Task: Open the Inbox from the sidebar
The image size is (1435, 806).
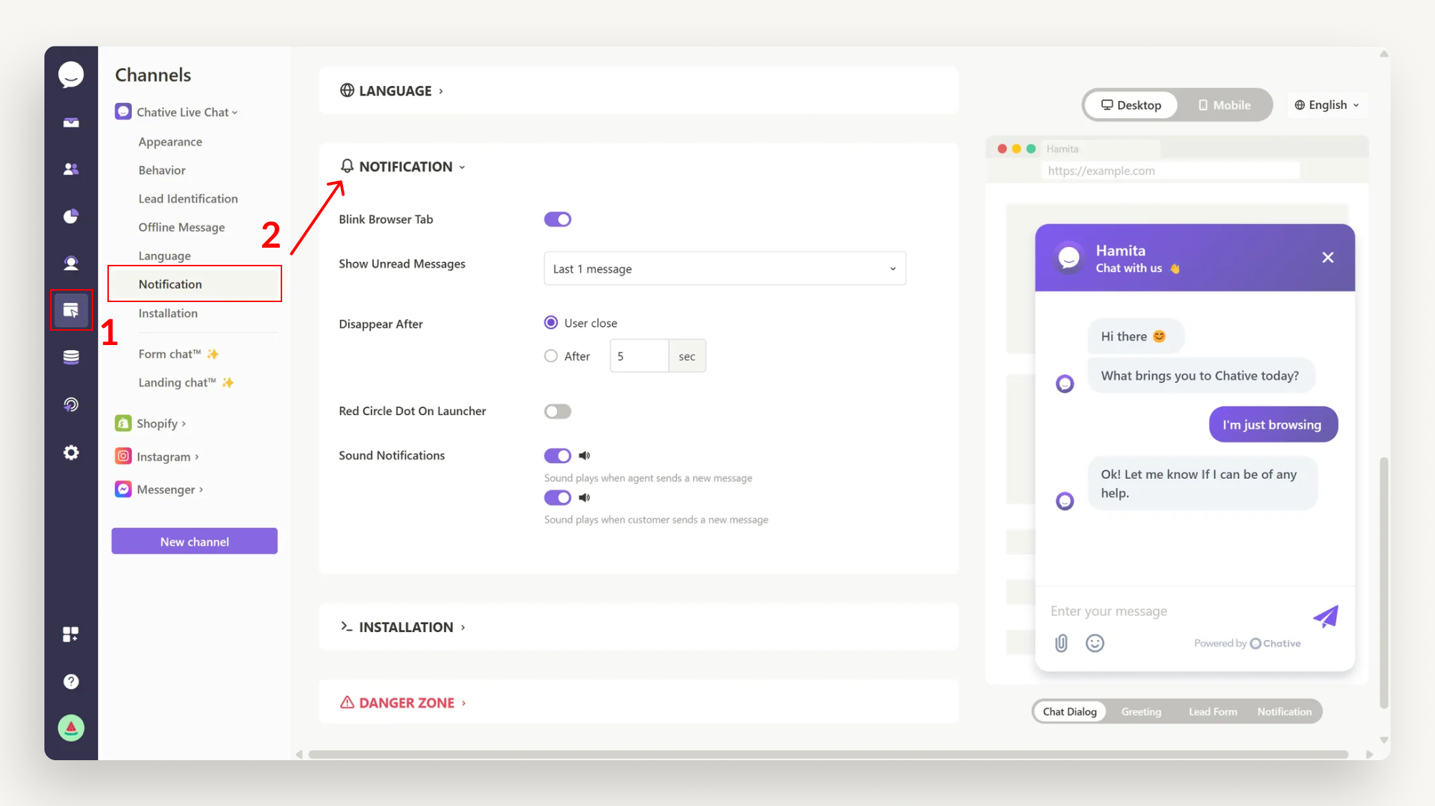Action: [x=71, y=122]
